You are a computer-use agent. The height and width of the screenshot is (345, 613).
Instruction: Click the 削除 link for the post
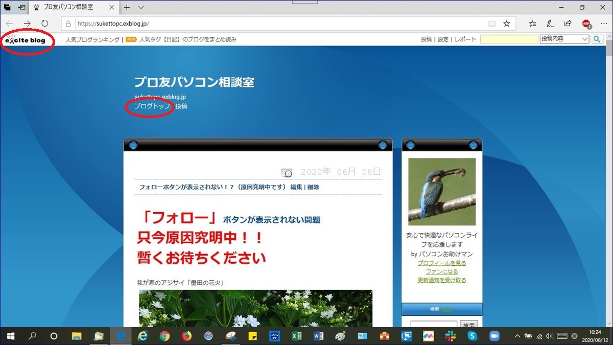pos(313,187)
